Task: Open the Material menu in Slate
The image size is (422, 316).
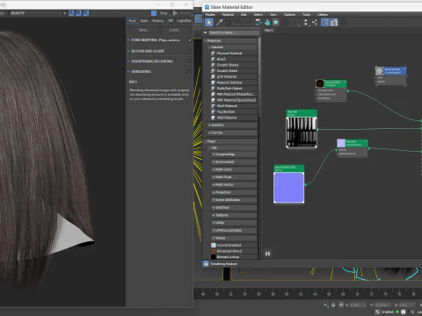Action: coord(228,15)
